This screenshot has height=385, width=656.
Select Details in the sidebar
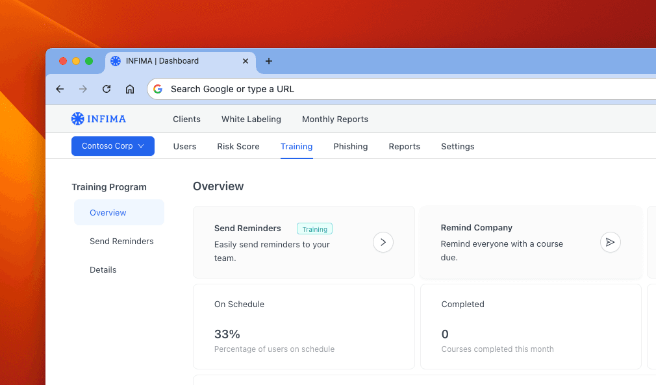pyautogui.click(x=103, y=269)
